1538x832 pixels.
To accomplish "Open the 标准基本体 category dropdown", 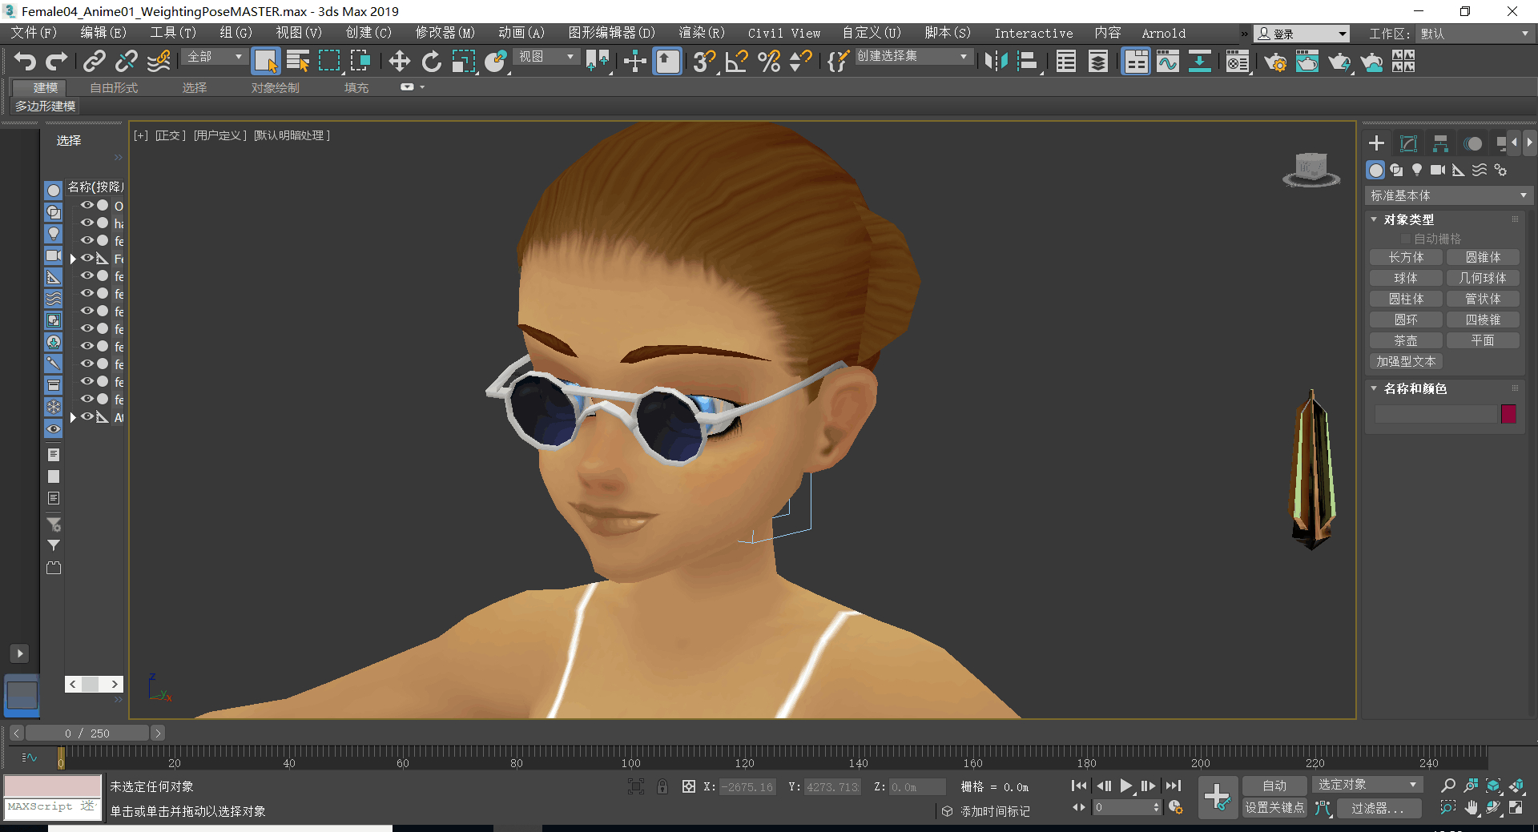I will coord(1447,195).
